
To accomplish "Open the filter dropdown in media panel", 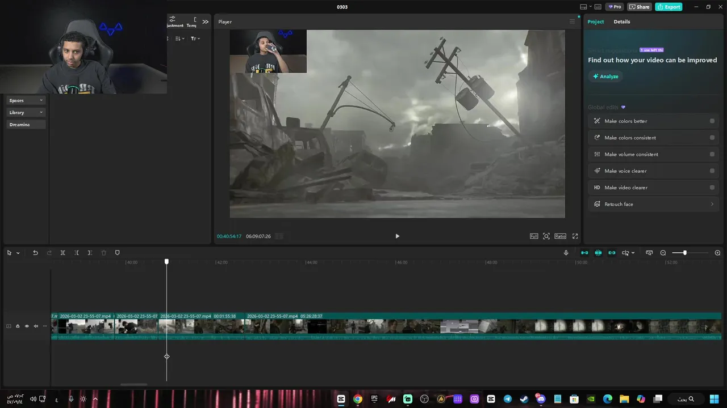I will [195, 39].
